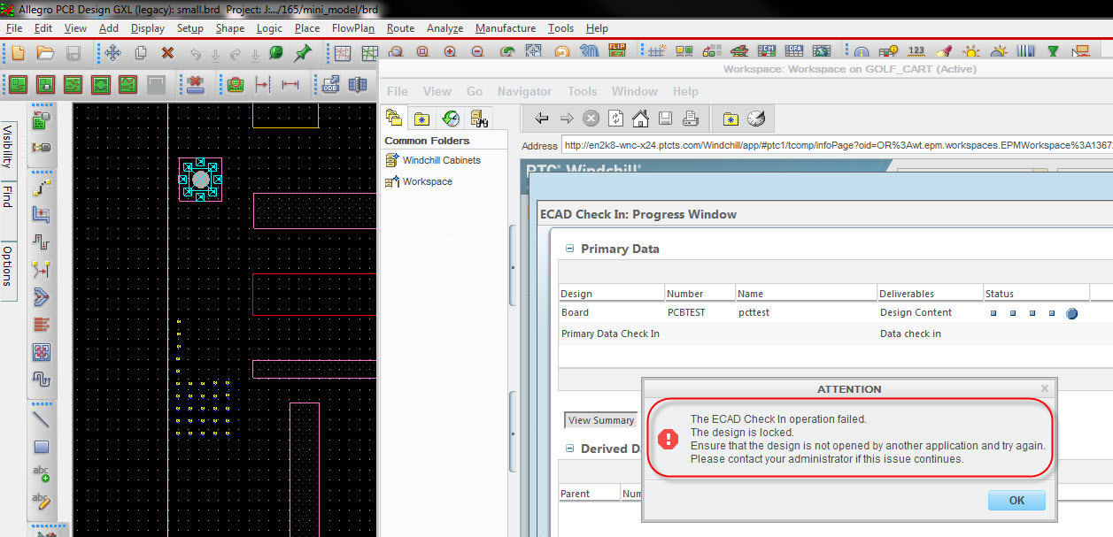This screenshot has width=1113, height=537.
Task: Open Windchill Cabinets folder
Action: coord(441,160)
